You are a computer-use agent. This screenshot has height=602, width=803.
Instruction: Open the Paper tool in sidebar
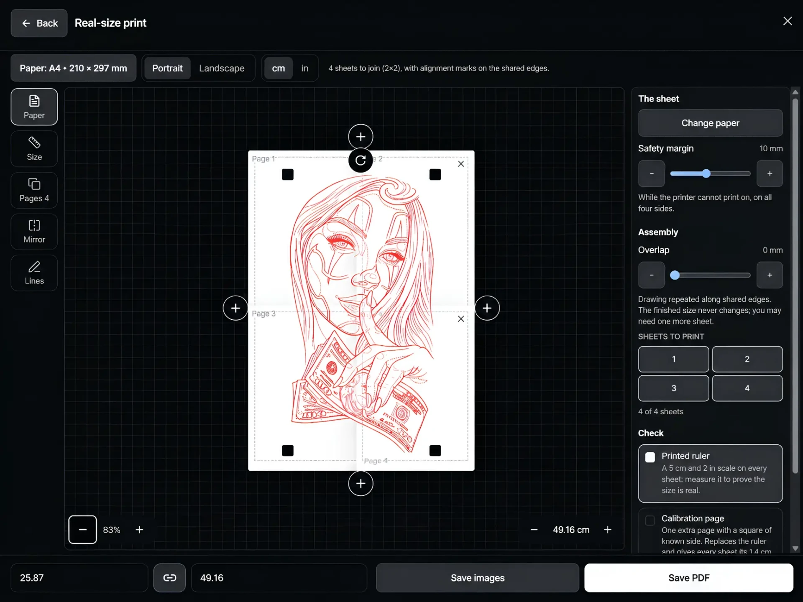[34, 107]
